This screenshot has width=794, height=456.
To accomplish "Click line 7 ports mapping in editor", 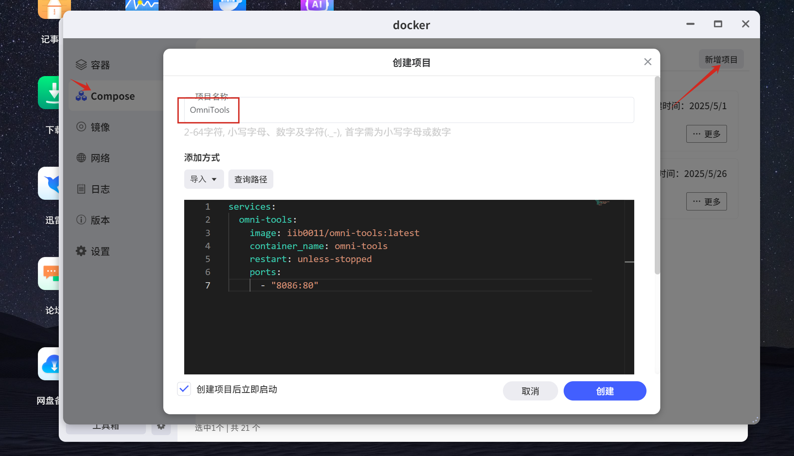I will [294, 285].
